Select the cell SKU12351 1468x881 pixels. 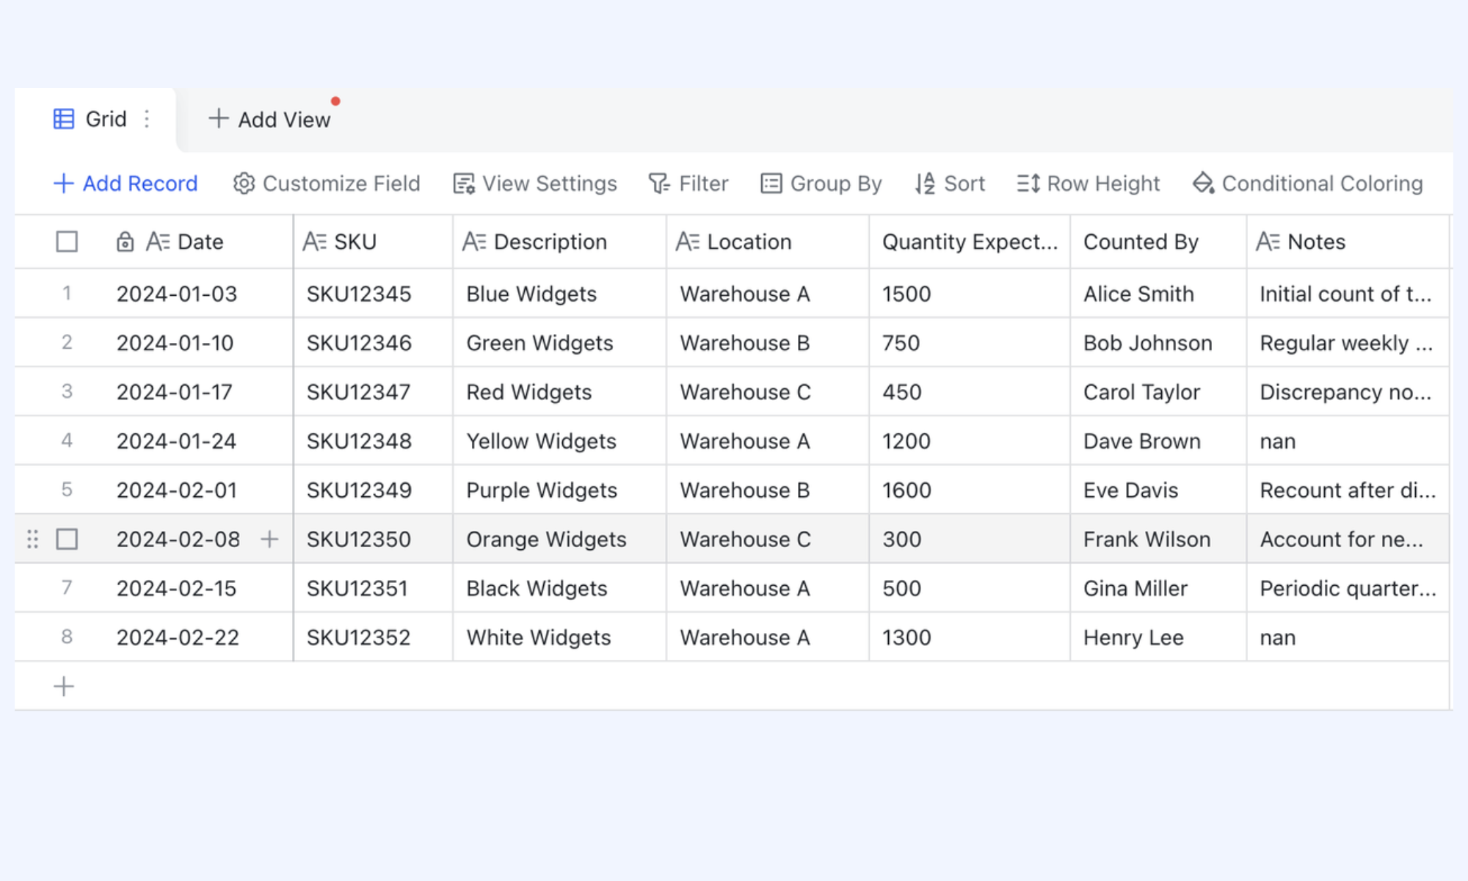click(x=374, y=588)
